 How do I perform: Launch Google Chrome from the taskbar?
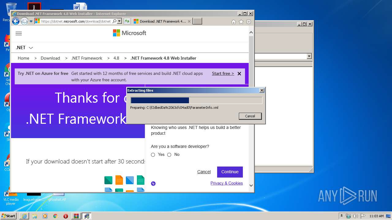pos(55,216)
